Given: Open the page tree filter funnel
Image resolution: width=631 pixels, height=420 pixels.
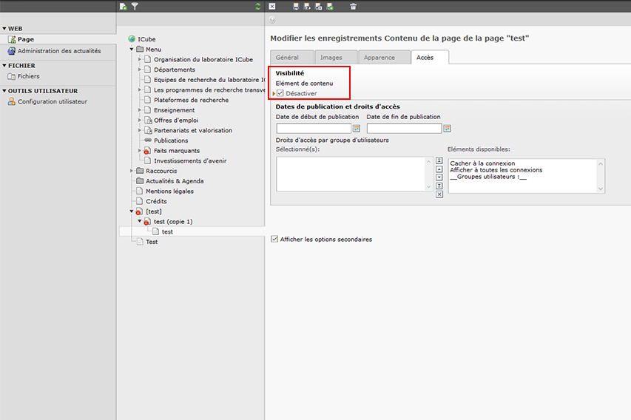Looking at the screenshot, I should pyautogui.click(x=135, y=7).
